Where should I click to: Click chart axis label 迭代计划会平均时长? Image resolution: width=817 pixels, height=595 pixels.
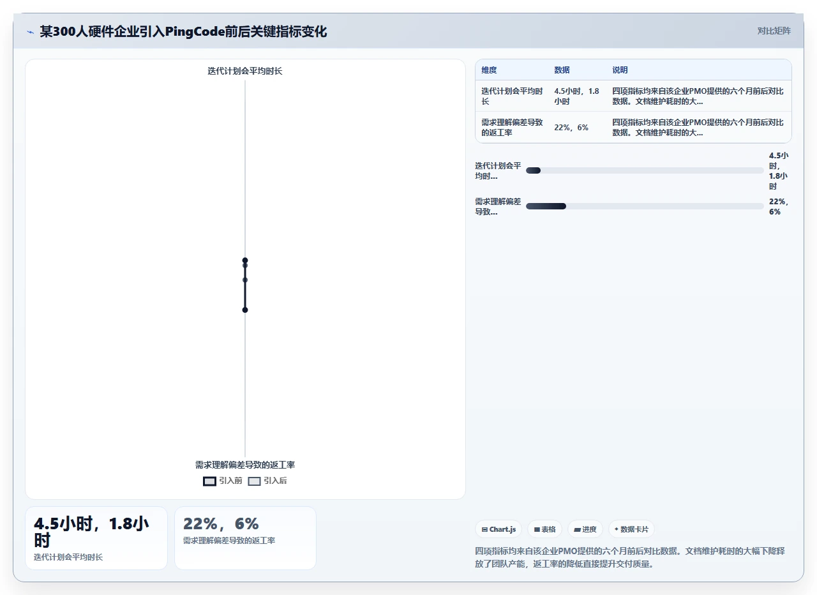245,71
